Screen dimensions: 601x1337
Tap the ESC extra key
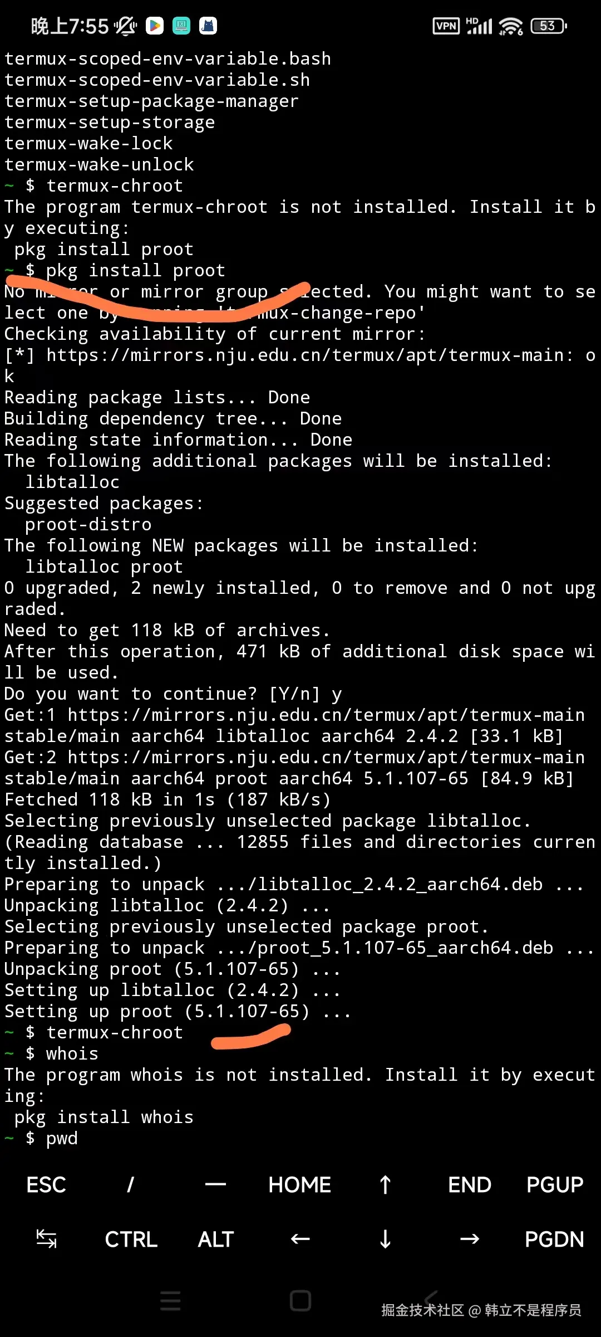[x=46, y=1185]
